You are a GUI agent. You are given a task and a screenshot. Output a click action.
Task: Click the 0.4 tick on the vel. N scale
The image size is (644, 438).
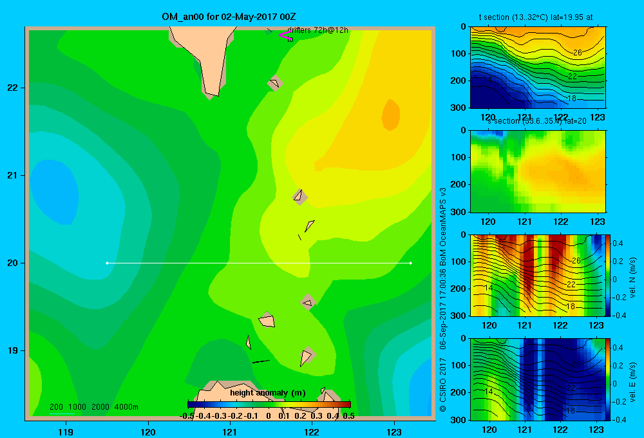[618, 243]
